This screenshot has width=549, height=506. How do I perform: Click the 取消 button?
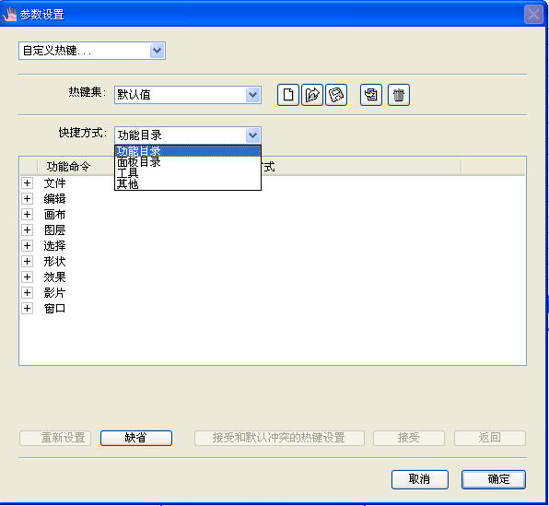tap(420, 479)
